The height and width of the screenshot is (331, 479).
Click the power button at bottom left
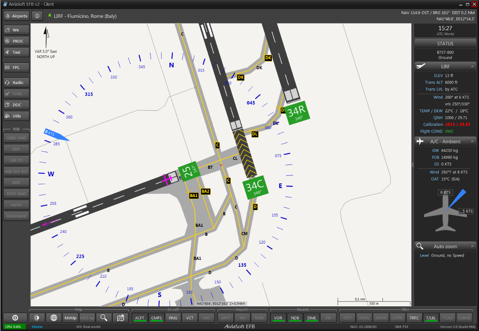pyautogui.click(x=15, y=317)
